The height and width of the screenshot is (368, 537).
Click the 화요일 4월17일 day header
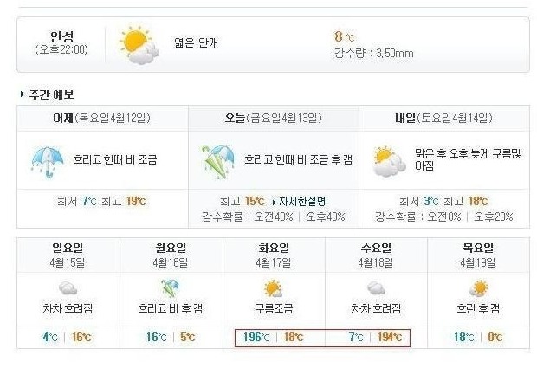coord(272,255)
